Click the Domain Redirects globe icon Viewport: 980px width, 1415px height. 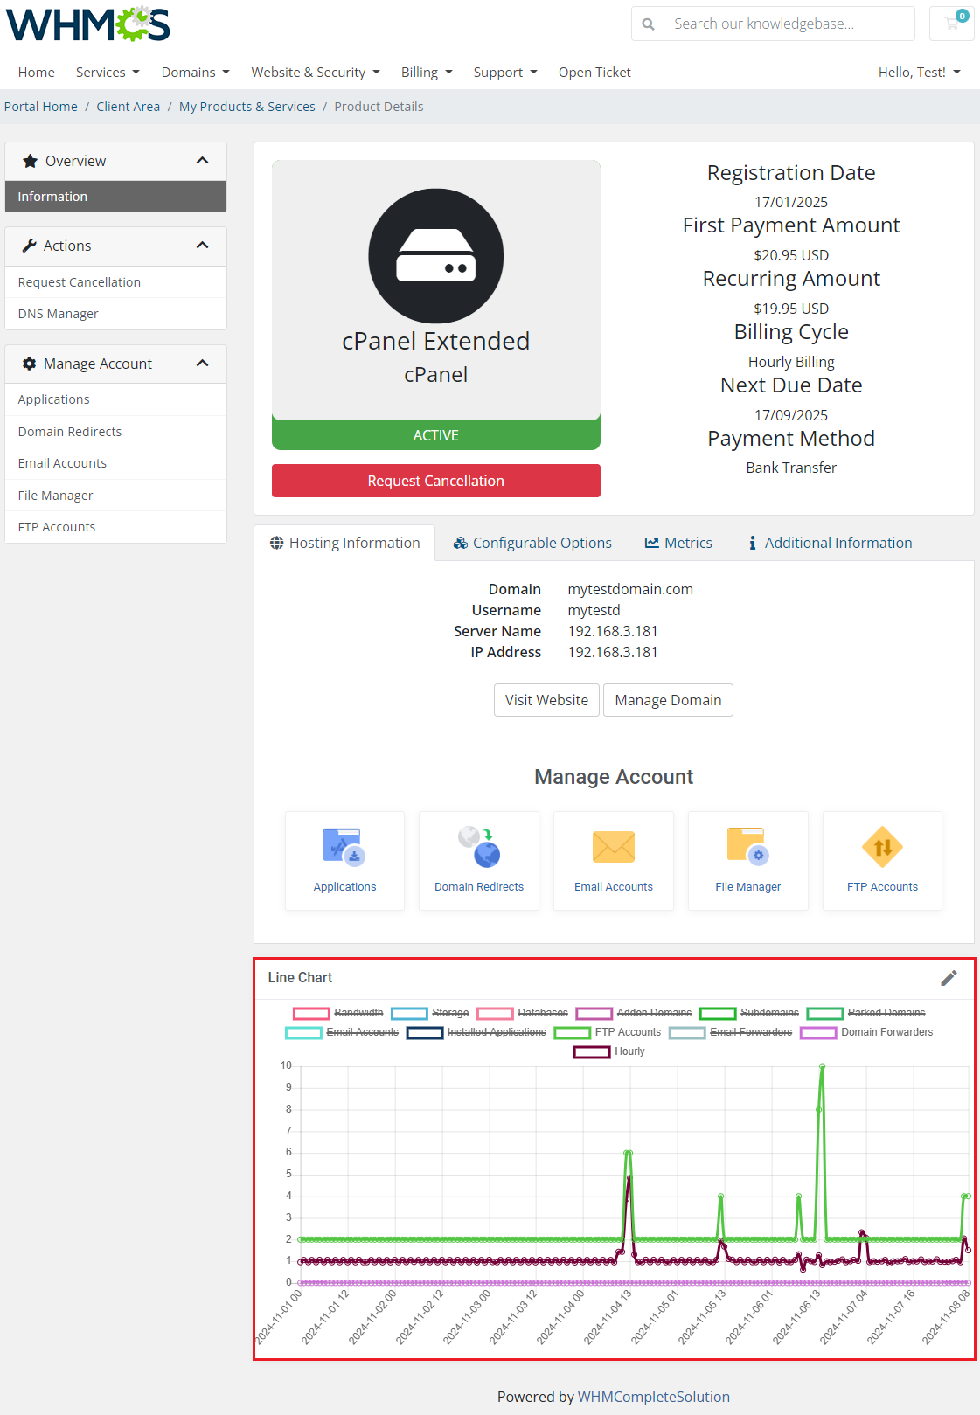click(x=479, y=846)
